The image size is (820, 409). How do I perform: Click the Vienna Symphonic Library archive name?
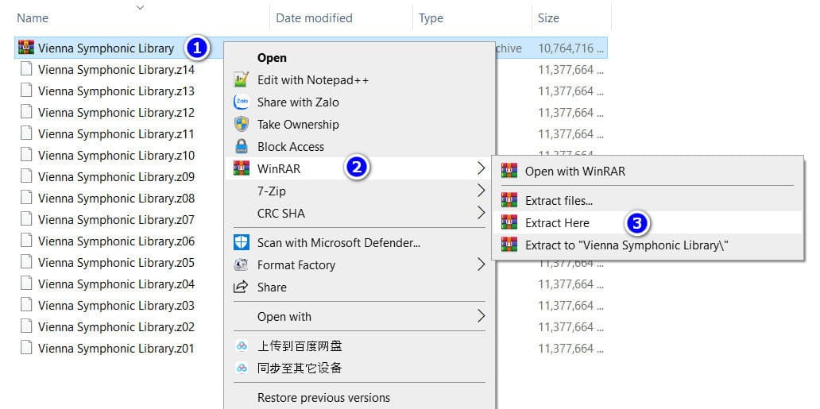[x=106, y=48]
